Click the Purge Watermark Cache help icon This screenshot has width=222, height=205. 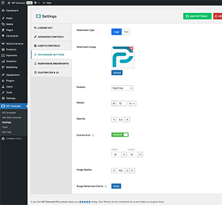pos(105,186)
